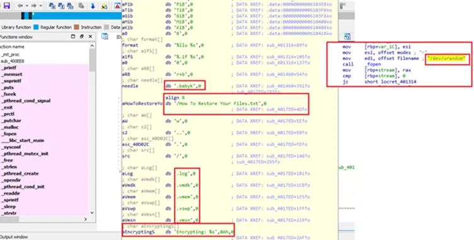Click the functions list scroll down arrow
Viewport: 474px width, 240px height.
(92, 212)
